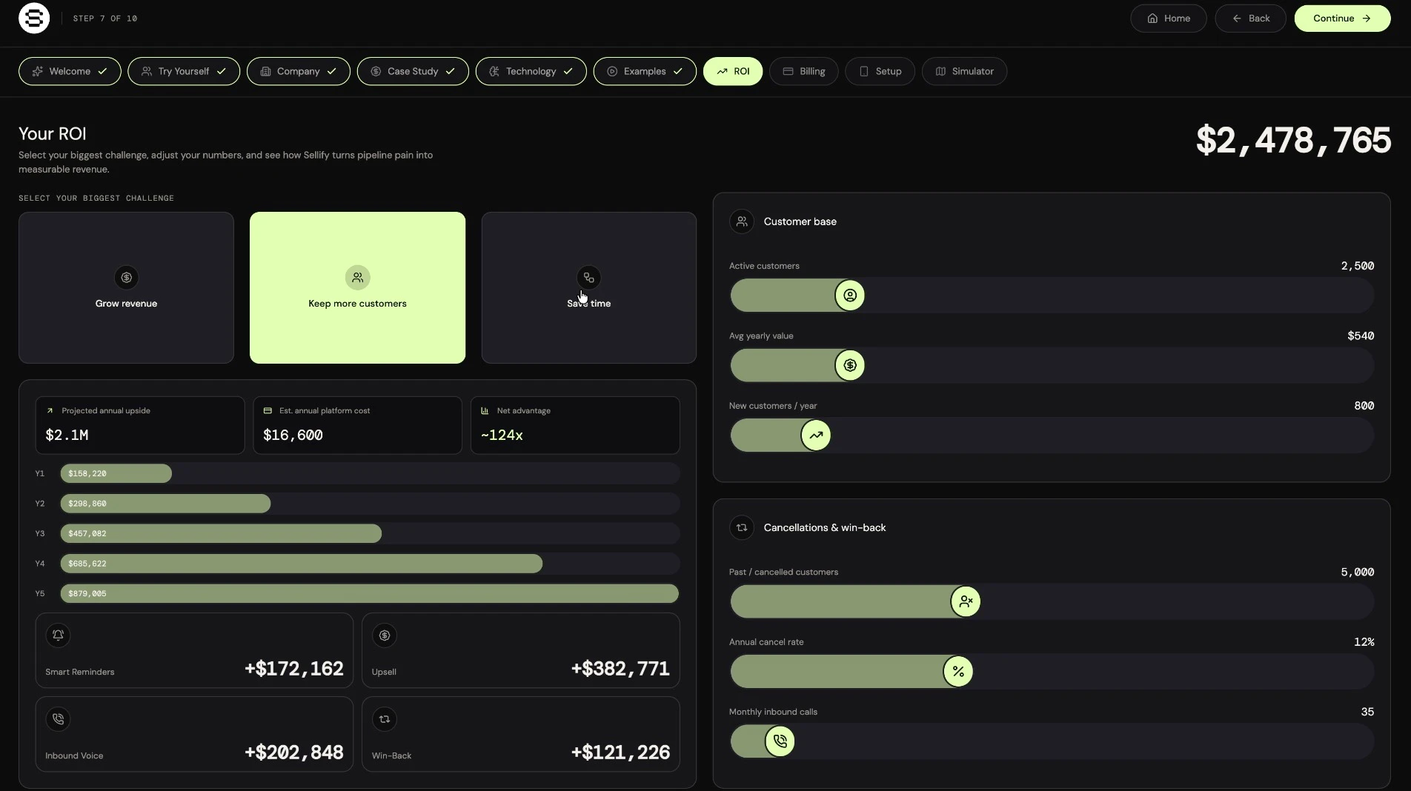Click the Monthly inbound calls slider handle

pyautogui.click(x=780, y=741)
